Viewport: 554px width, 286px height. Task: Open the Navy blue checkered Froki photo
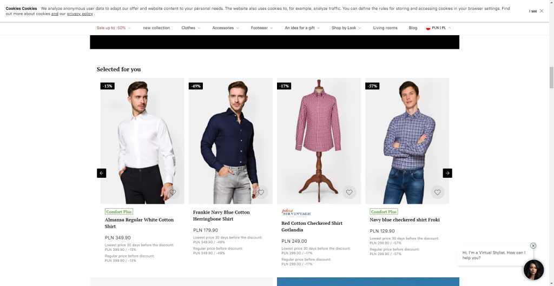point(407,141)
